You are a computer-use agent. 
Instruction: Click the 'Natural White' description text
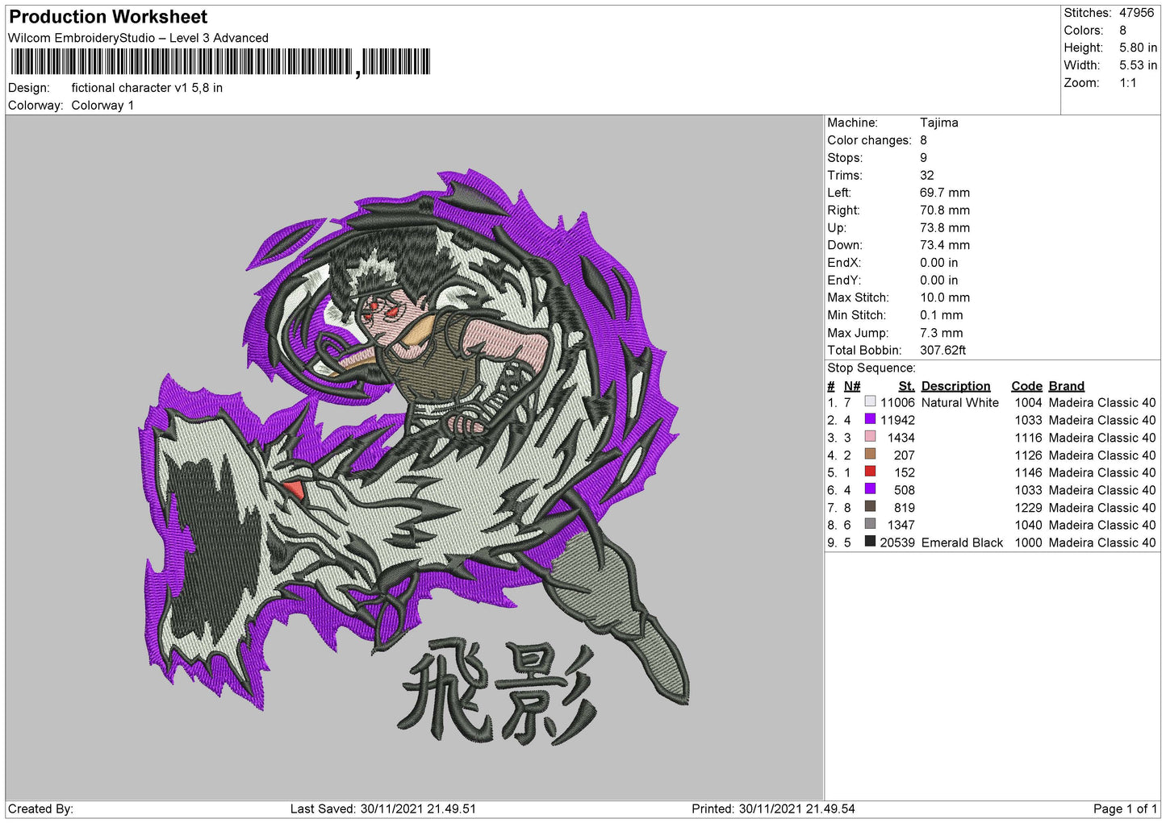tap(960, 403)
